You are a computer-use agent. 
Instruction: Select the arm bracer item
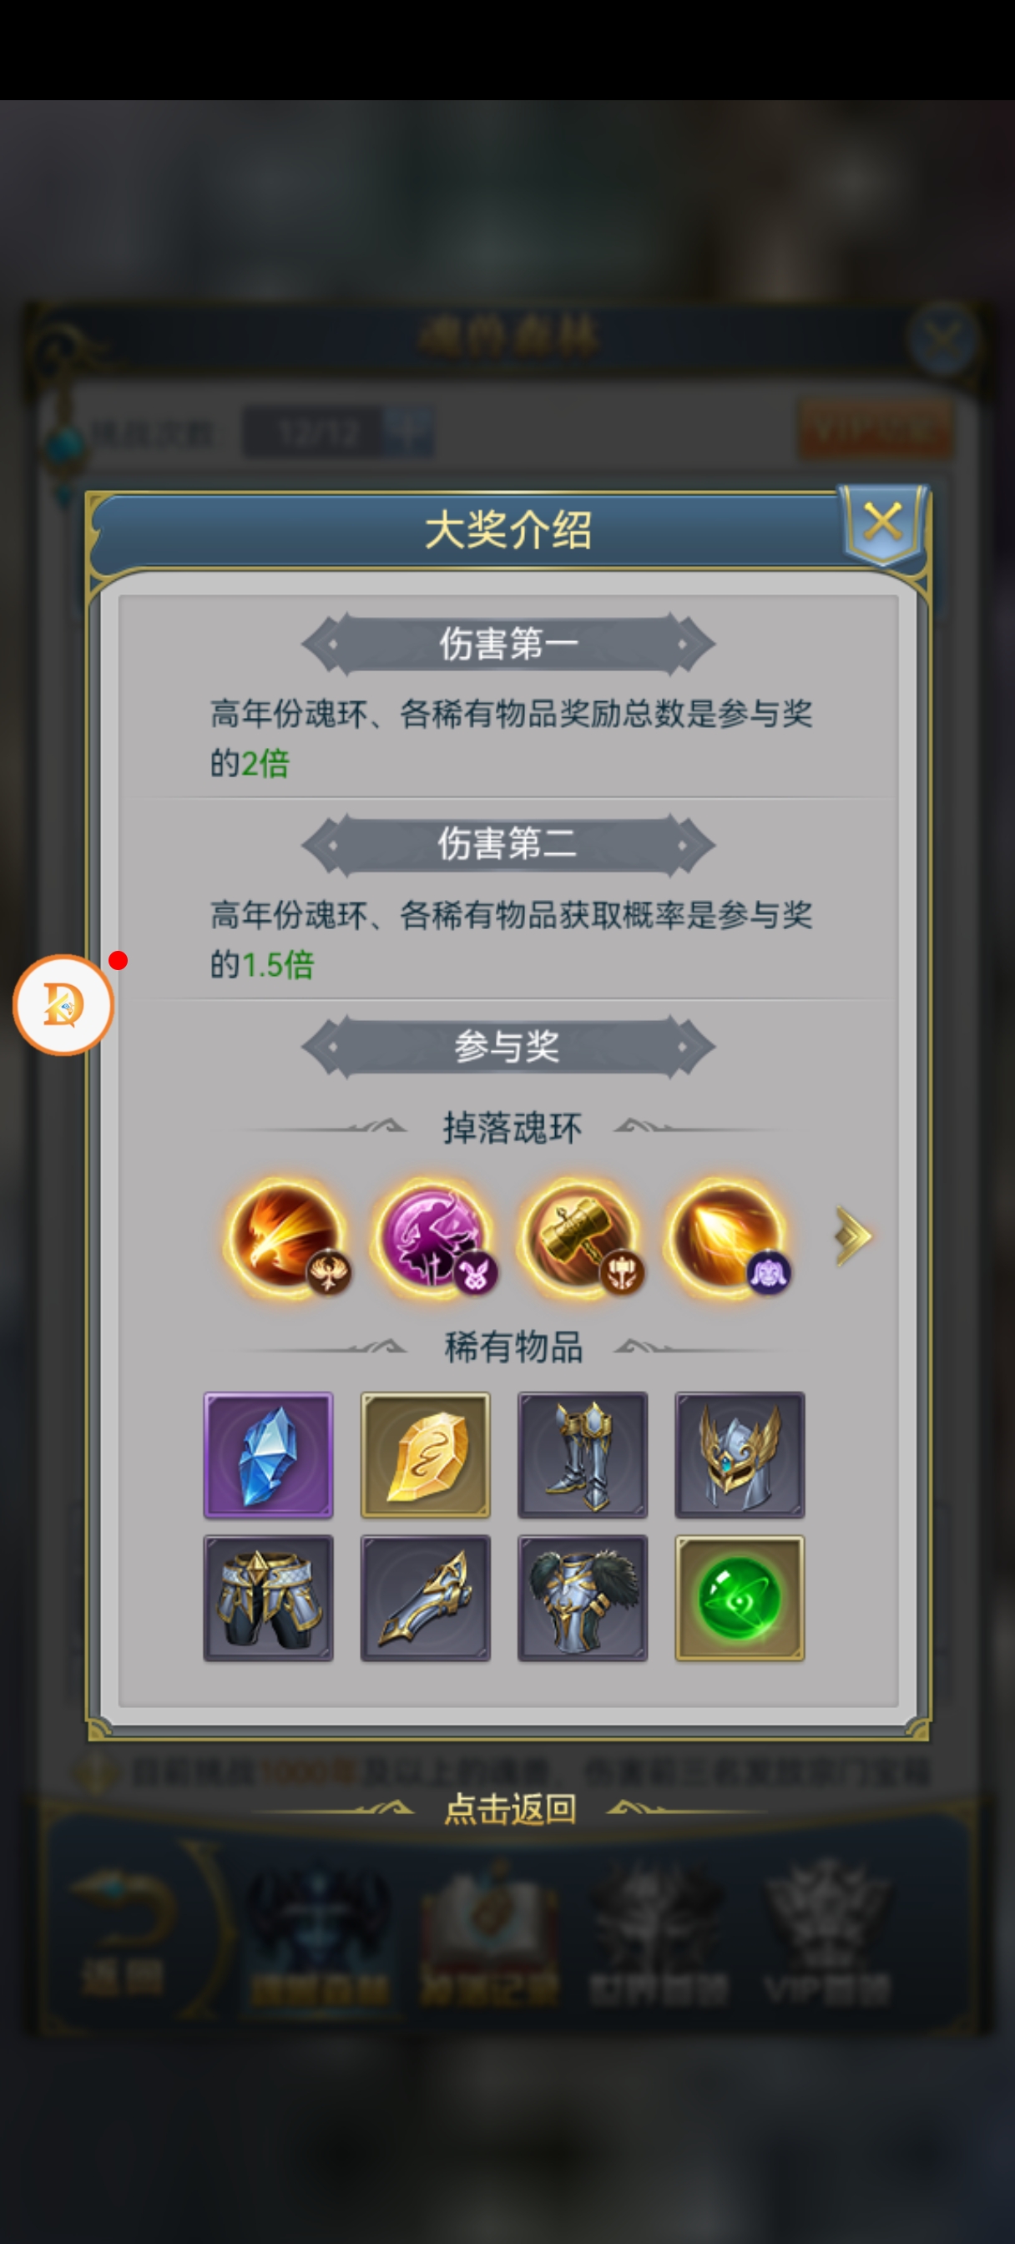pos(425,1598)
